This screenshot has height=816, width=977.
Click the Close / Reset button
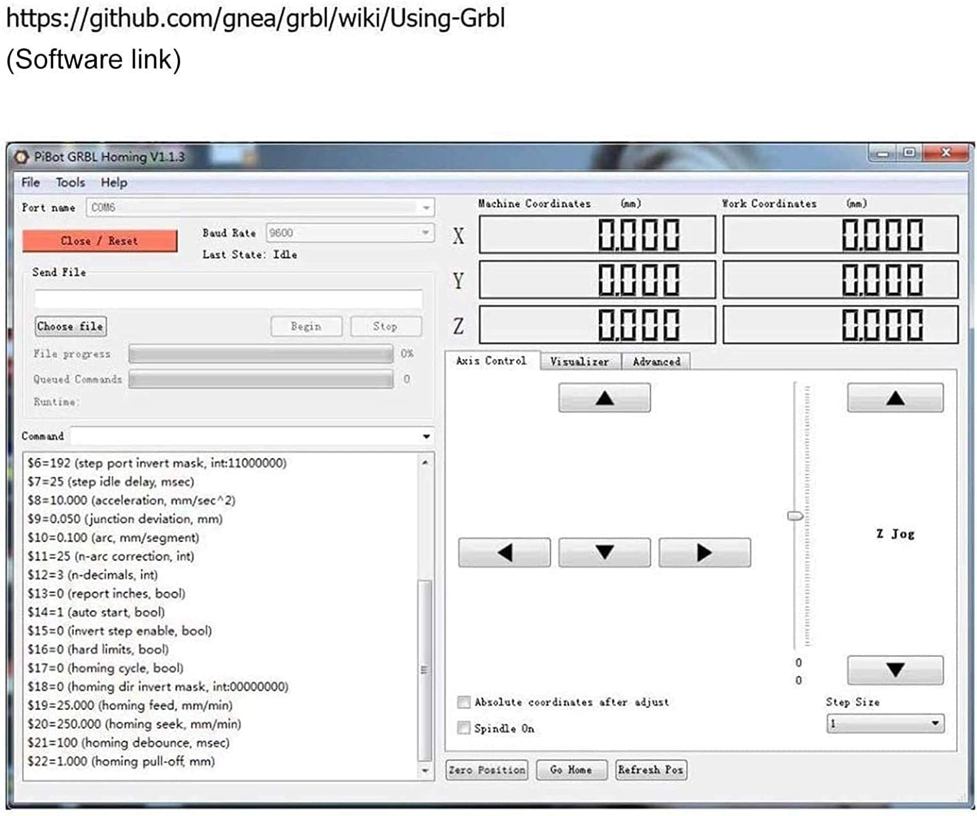[99, 241]
